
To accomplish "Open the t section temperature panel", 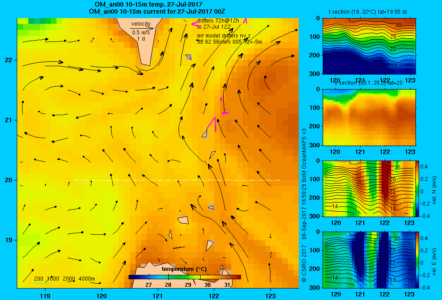I will (x=369, y=46).
